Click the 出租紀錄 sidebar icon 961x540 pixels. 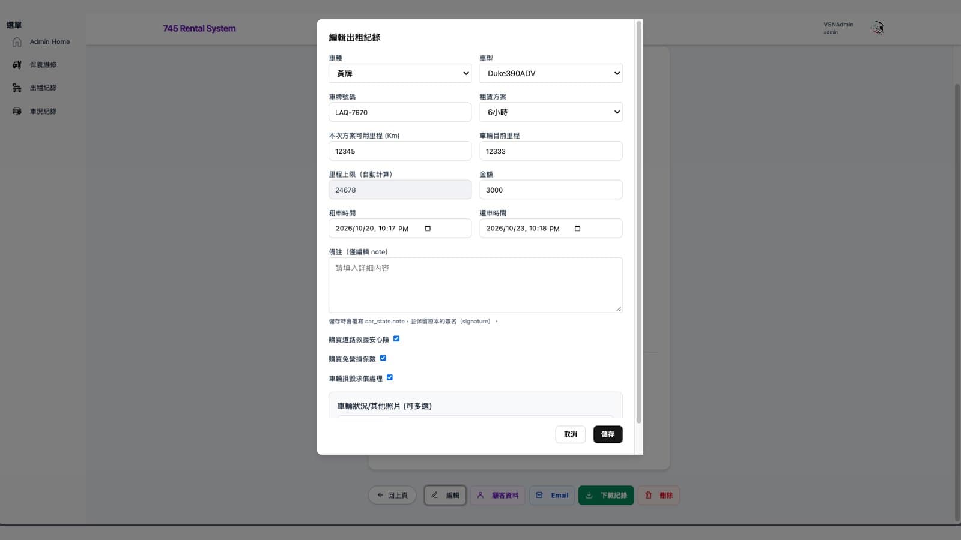[x=17, y=88]
